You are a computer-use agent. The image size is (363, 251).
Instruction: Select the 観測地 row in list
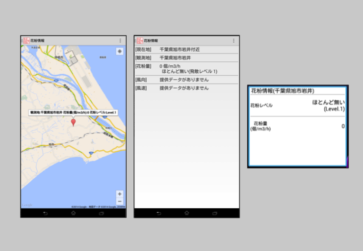point(186,57)
